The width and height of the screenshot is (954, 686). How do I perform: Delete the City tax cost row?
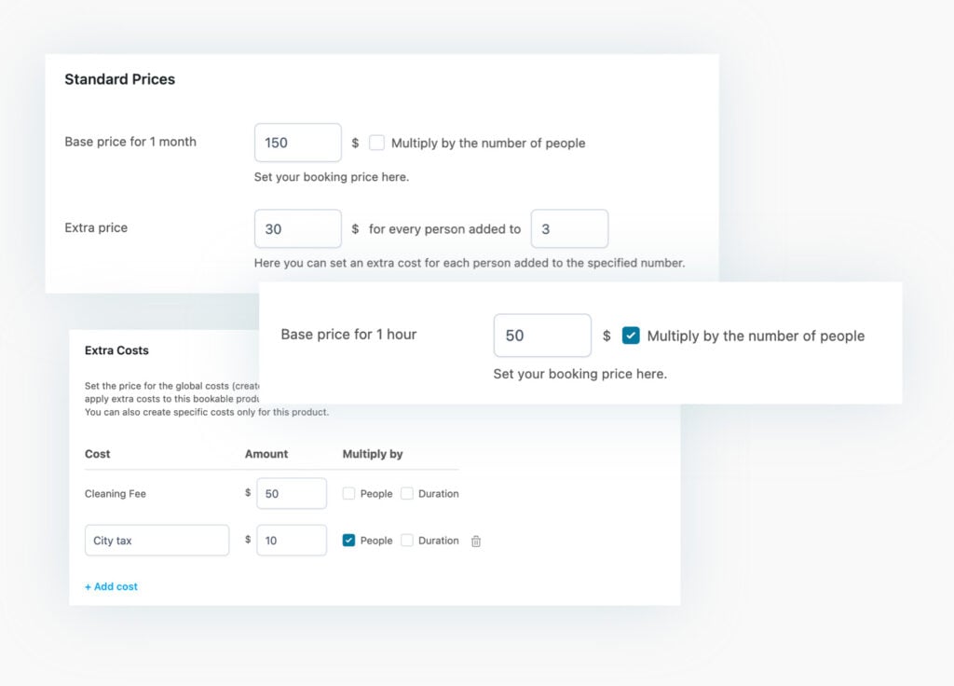coord(476,541)
